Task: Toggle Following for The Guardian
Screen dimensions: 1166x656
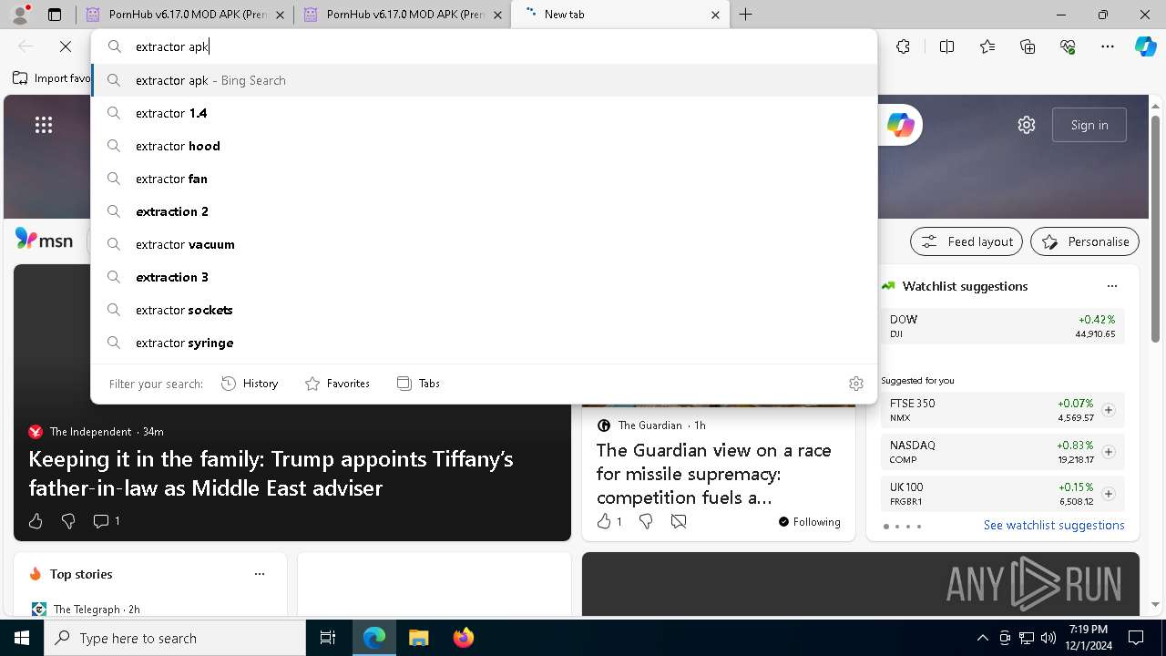Action: pos(809,522)
